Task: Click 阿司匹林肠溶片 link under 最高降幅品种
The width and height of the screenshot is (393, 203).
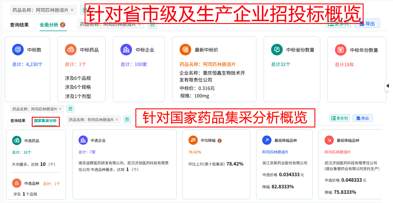Action: pyautogui.click(x=275, y=152)
